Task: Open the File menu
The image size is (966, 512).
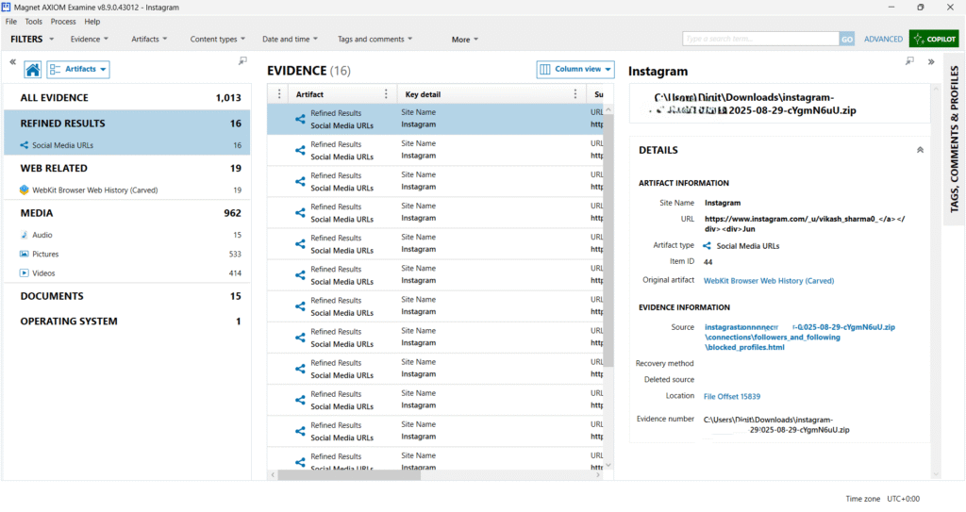Action: [11, 22]
